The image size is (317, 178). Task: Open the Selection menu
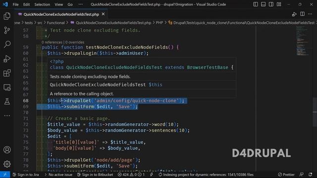[x=42, y=4]
